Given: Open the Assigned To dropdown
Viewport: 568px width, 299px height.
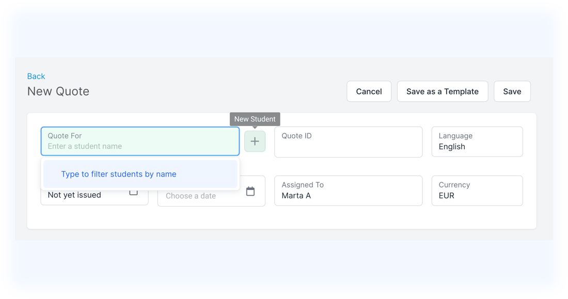Looking at the screenshot, I should click(x=348, y=191).
